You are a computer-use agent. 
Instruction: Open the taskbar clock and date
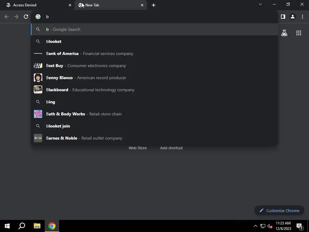283,226
